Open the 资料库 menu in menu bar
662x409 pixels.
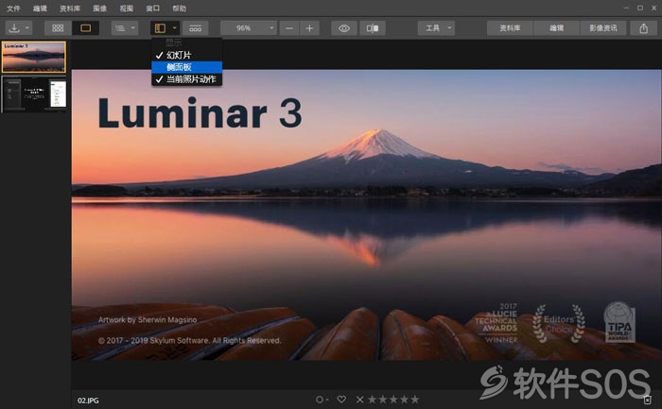point(70,8)
